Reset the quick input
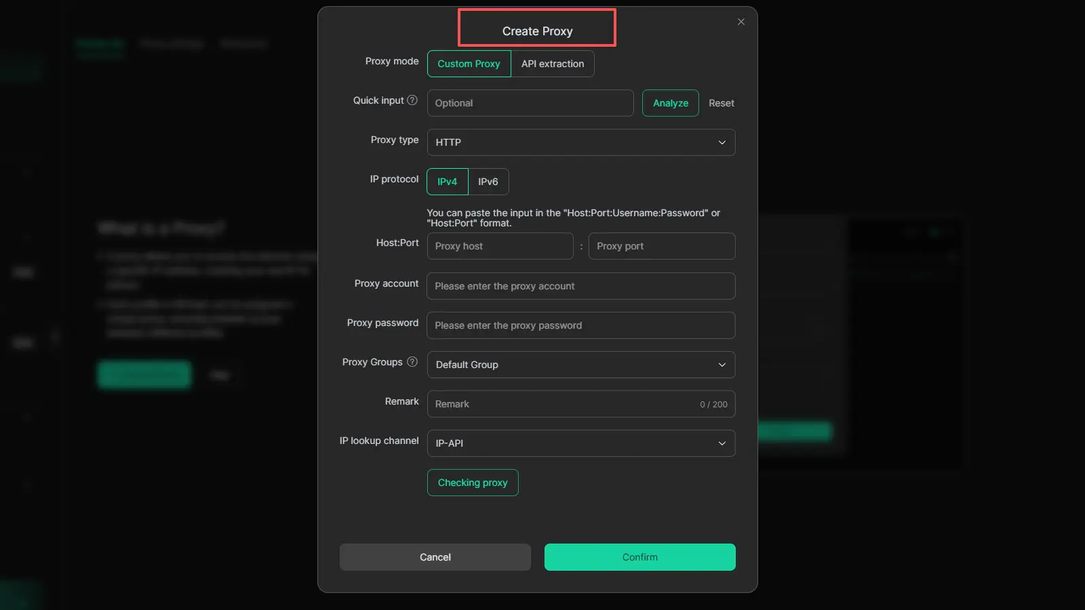The width and height of the screenshot is (1085, 610). (722, 103)
